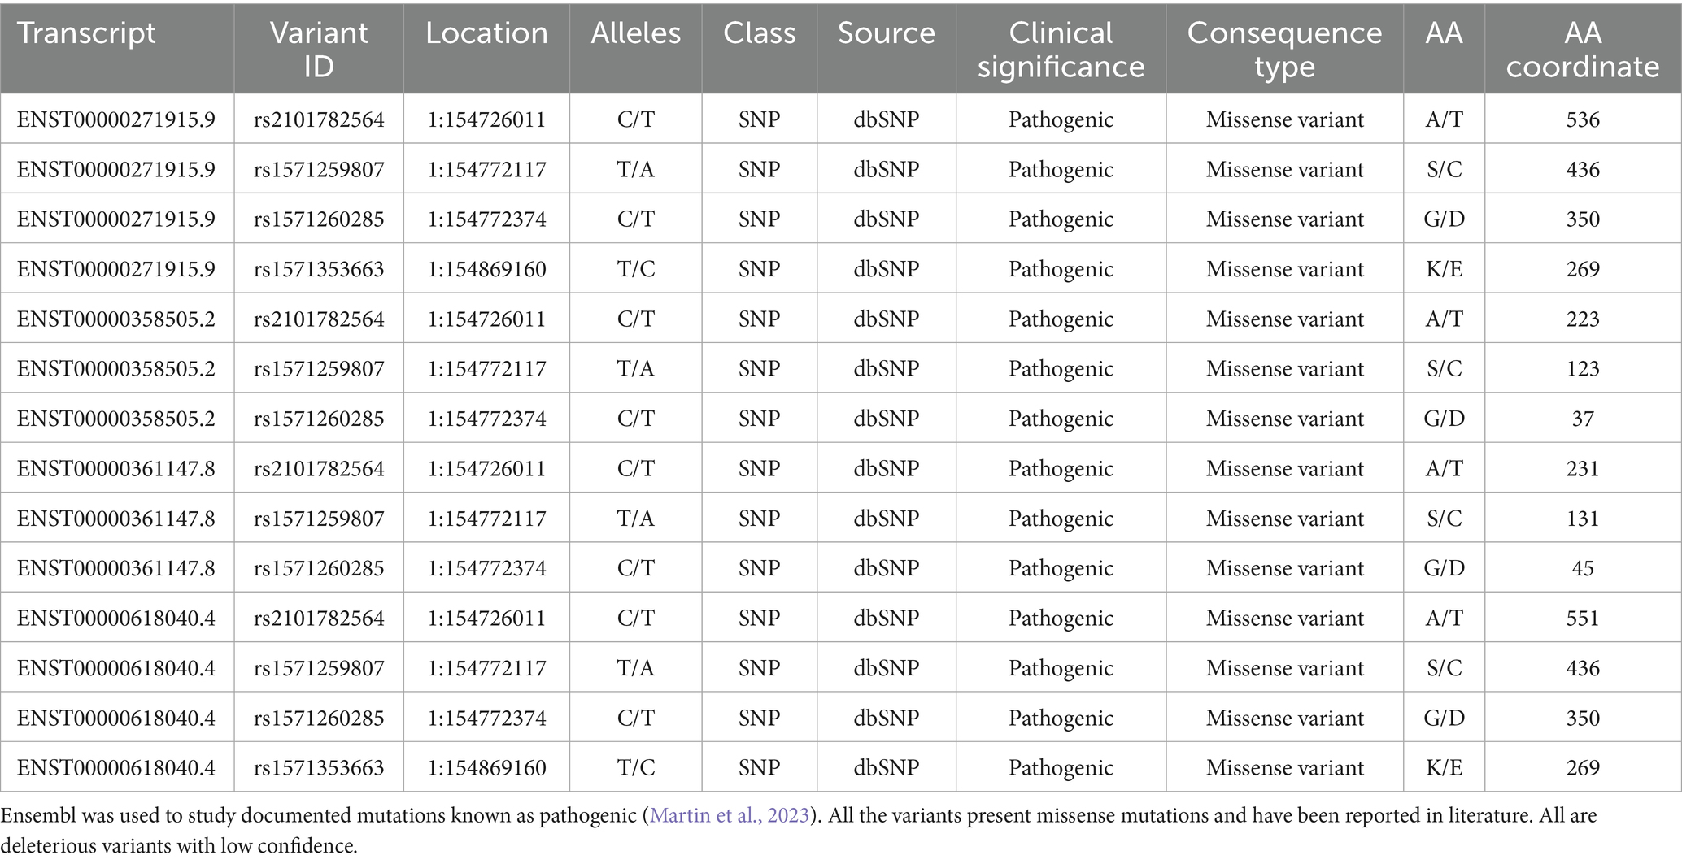
Task: Click the Location column header
Action: pos(486,33)
